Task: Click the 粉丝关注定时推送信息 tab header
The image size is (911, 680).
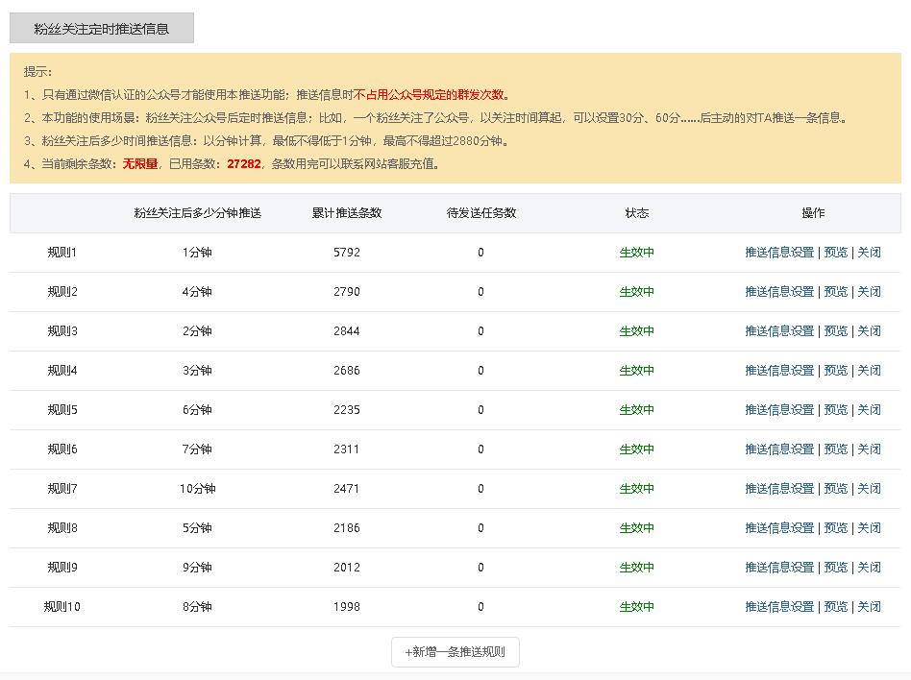Action: (102, 28)
